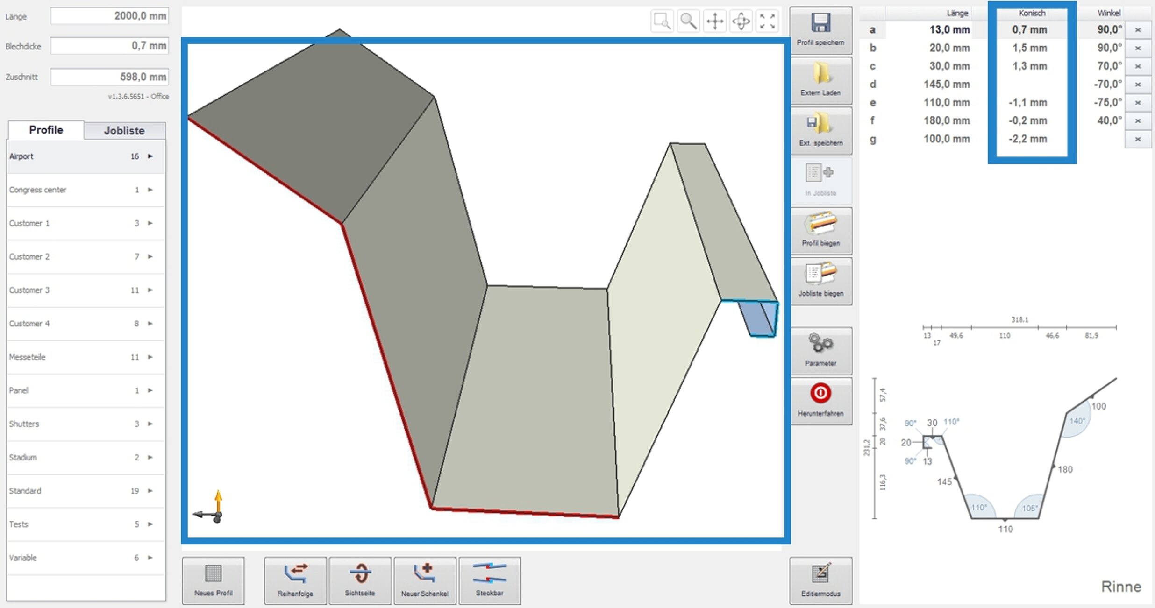
Task: Expand the Standard profile group
Action: [x=150, y=491]
